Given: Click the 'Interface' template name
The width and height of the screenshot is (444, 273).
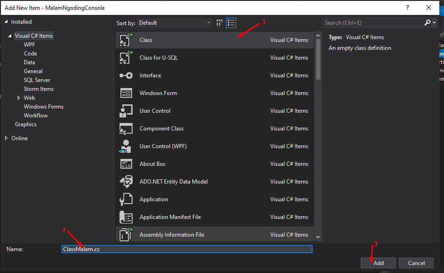Looking at the screenshot, I should click(x=150, y=75).
